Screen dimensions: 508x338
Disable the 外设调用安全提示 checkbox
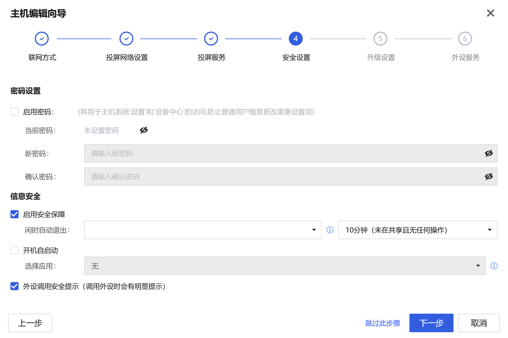click(x=14, y=286)
